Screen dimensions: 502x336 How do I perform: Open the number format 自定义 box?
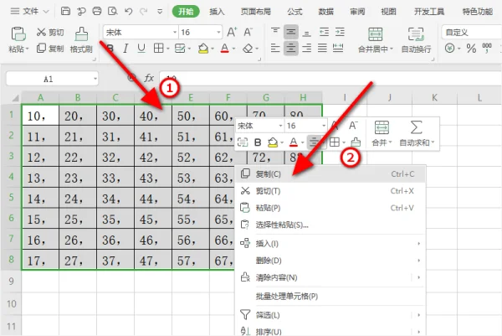click(x=472, y=33)
